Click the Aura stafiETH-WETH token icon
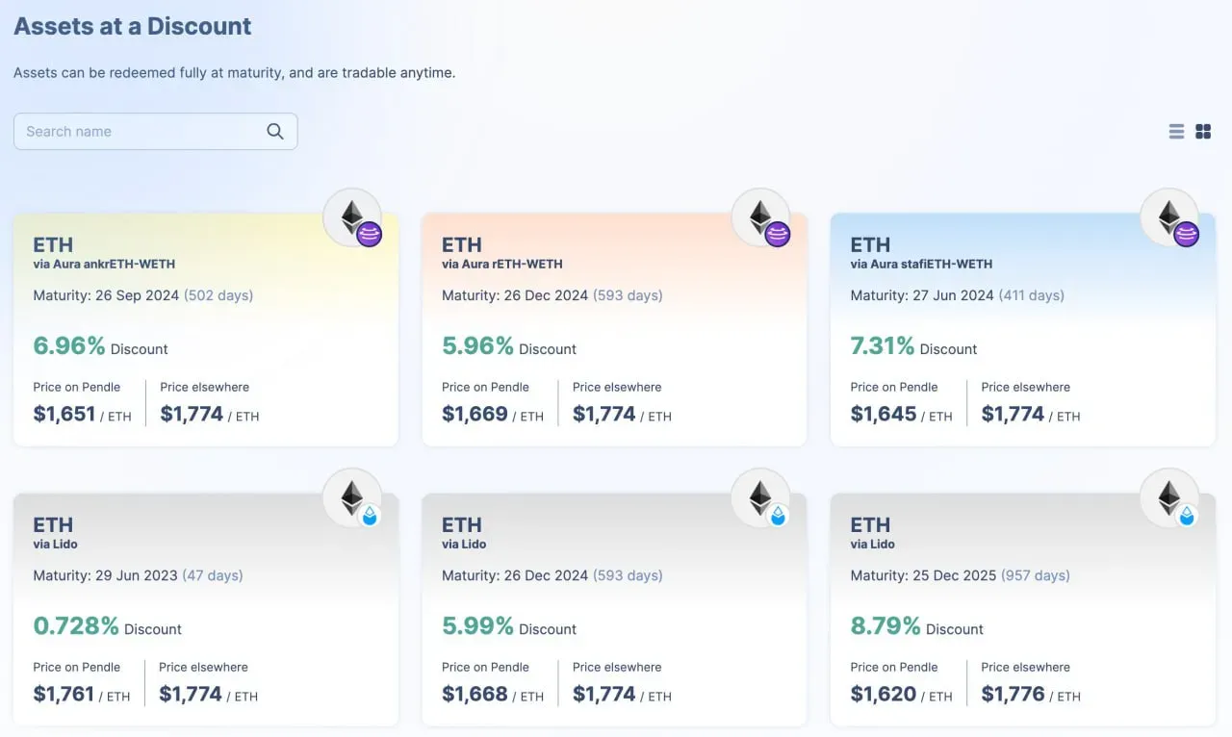The image size is (1232, 737). (x=1169, y=217)
